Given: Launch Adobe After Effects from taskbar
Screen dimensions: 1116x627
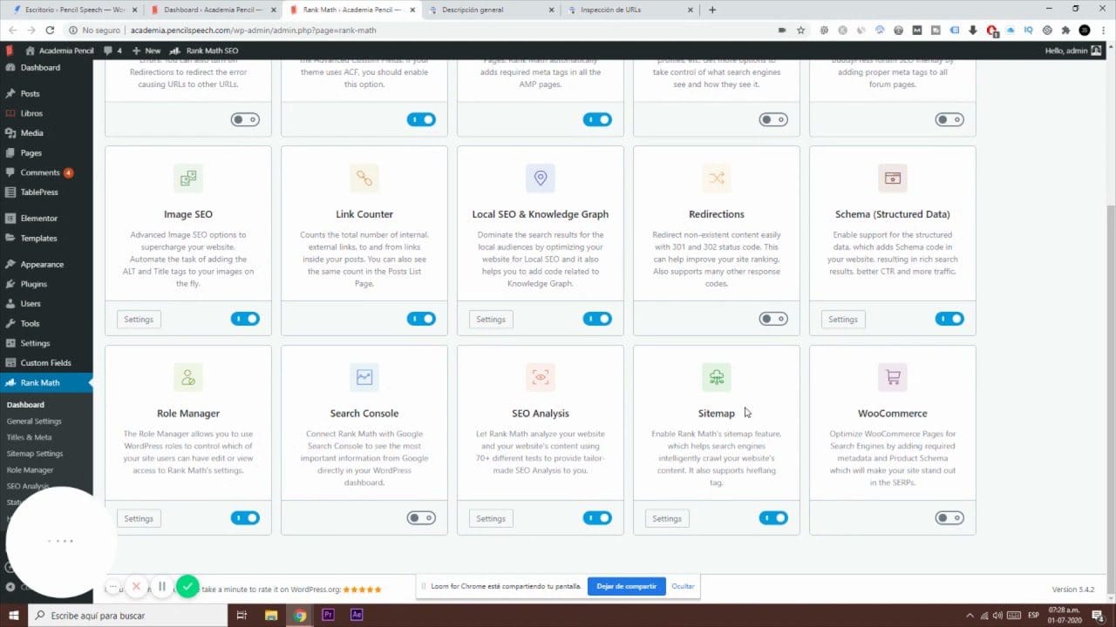Looking at the screenshot, I should click(x=357, y=615).
